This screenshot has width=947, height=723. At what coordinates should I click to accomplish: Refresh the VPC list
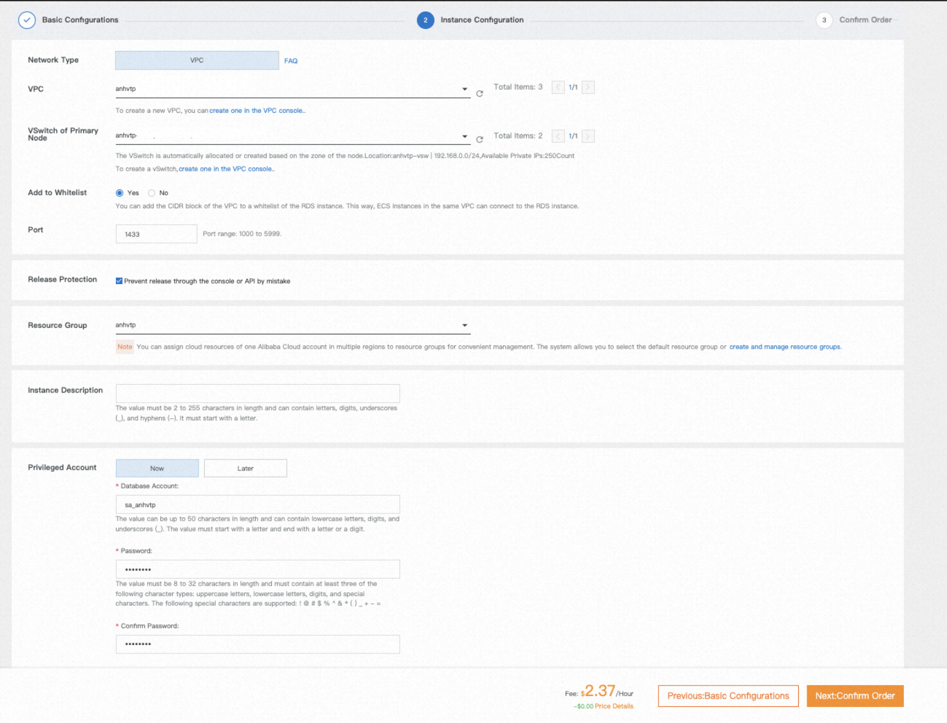click(x=479, y=93)
